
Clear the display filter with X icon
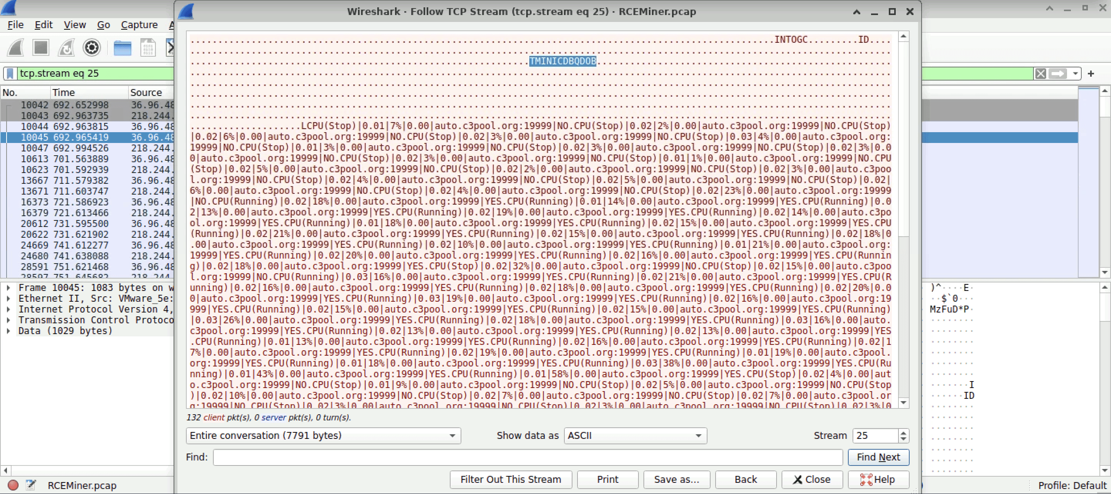click(x=1040, y=74)
